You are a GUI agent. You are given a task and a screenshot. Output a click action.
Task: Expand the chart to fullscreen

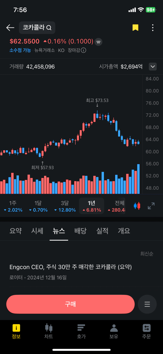(x=151, y=206)
